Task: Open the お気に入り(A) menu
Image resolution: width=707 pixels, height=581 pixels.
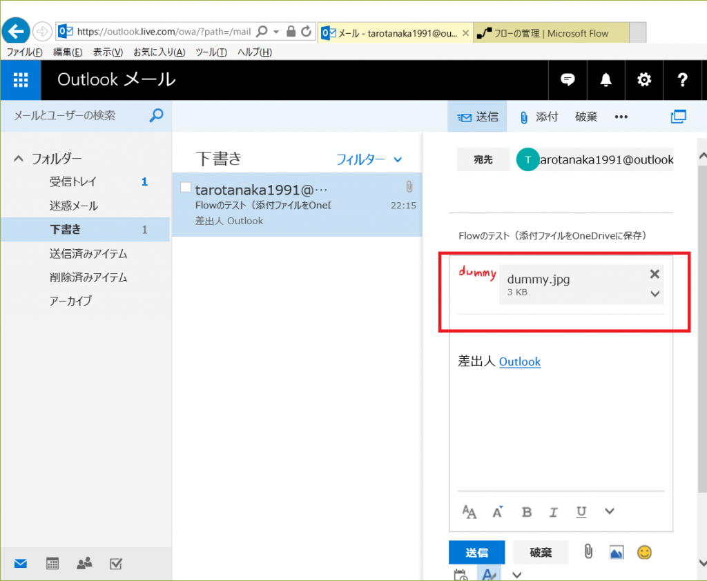Action: pyautogui.click(x=159, y=52)
